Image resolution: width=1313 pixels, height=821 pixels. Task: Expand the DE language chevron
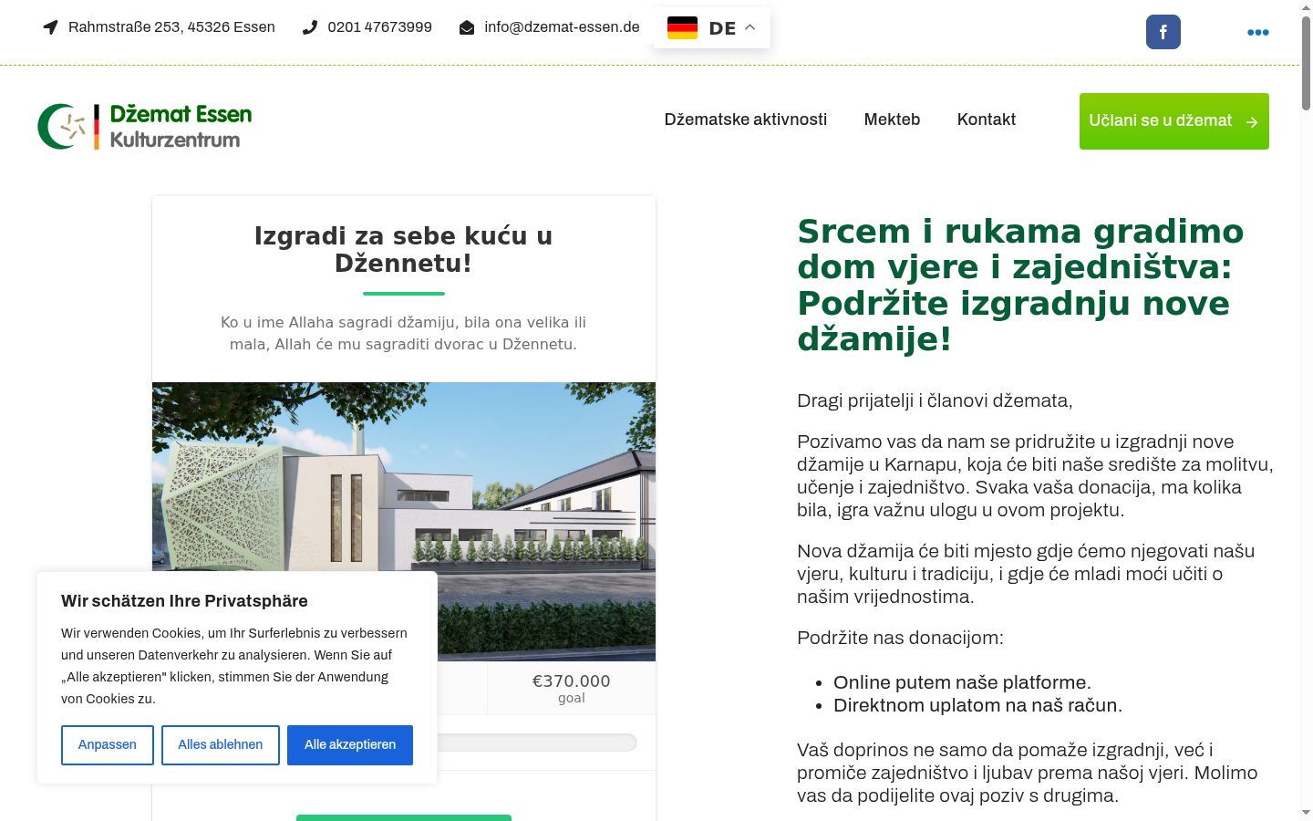(750, 27)
